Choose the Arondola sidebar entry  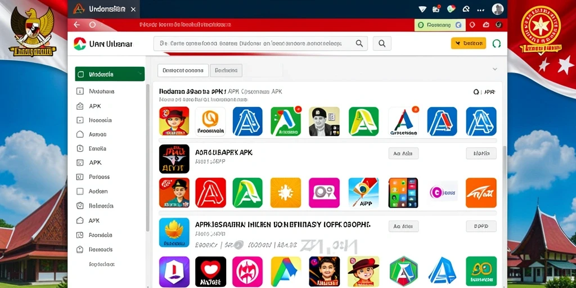point(100,235)
